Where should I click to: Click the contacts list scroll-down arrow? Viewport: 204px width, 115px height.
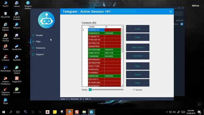click(122, 85)
